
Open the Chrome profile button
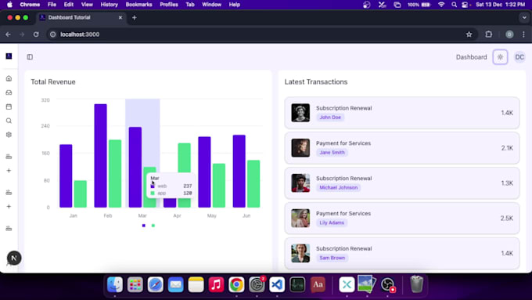click(x=509, y=34)
